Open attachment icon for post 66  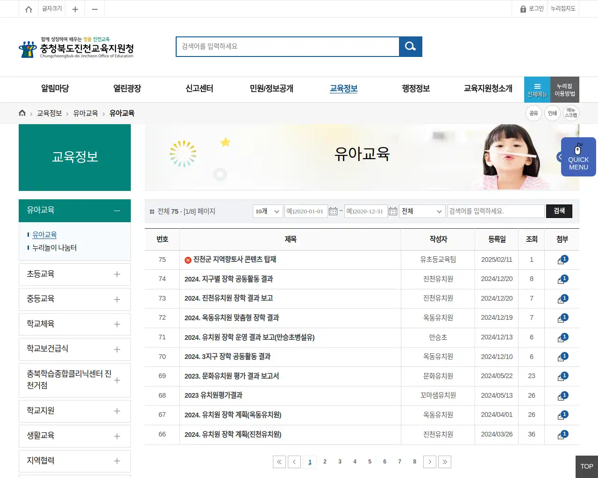click(x=562, y=435)
